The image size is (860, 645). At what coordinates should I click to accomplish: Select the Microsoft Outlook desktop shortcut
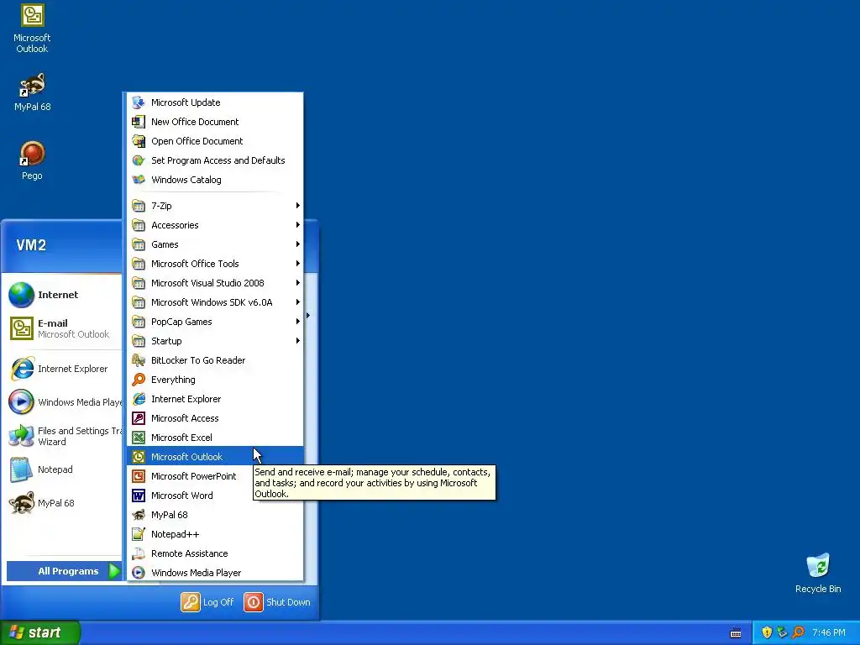pyautogui.click(x=32, y=29)
